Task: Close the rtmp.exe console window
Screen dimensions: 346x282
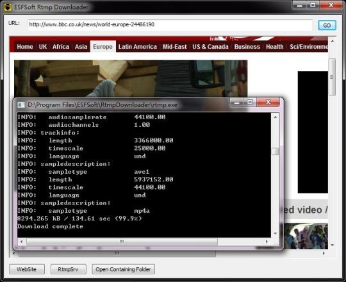Action: (268, 103)
